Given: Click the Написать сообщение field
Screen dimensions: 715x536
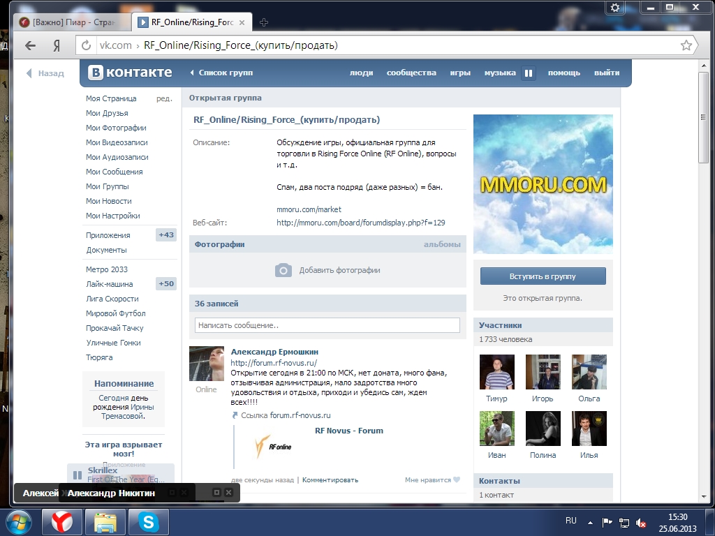Looking at the screenshot, I should [327, 325].
